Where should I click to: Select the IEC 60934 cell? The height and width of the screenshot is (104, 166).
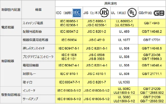[x=69, y=40]
